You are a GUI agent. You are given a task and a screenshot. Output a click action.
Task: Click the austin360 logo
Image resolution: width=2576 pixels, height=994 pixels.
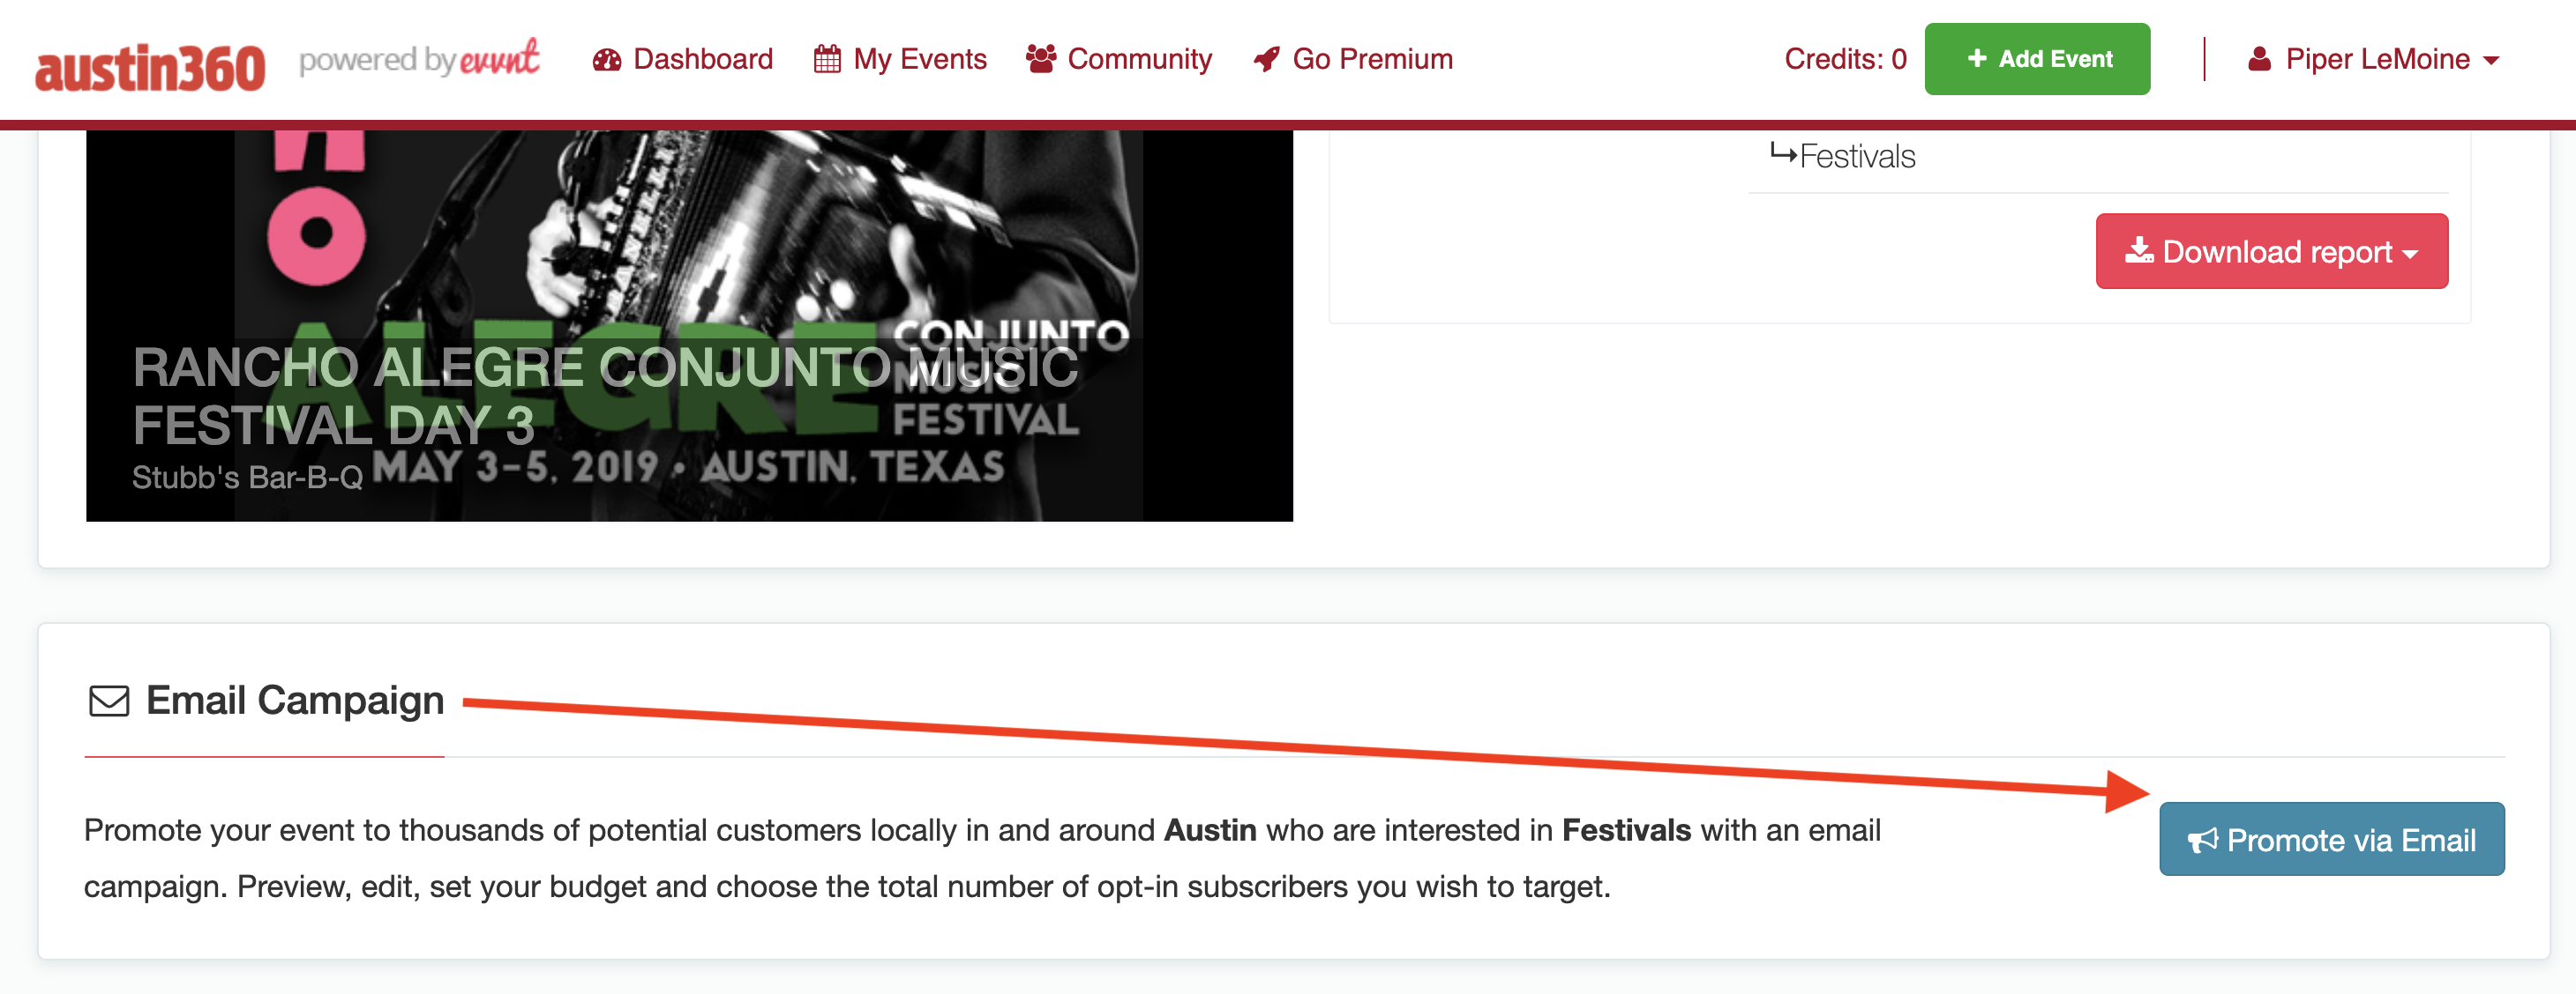150,67
